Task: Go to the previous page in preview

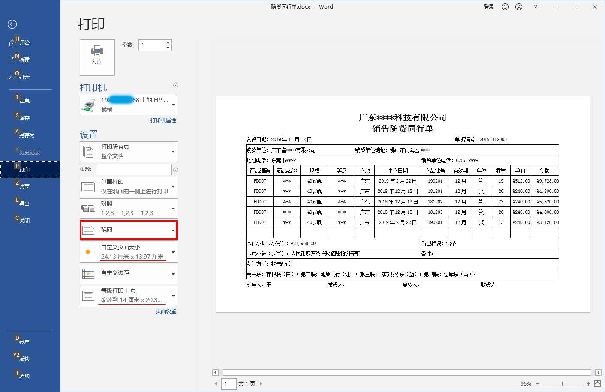Action: [x=216, y=384]
